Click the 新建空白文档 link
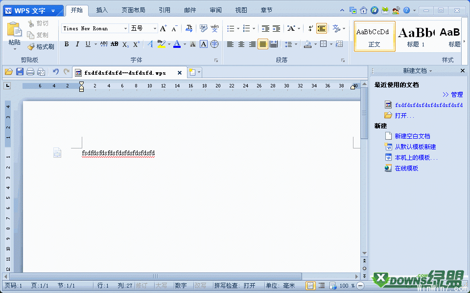470x293 pixels. 412,136
